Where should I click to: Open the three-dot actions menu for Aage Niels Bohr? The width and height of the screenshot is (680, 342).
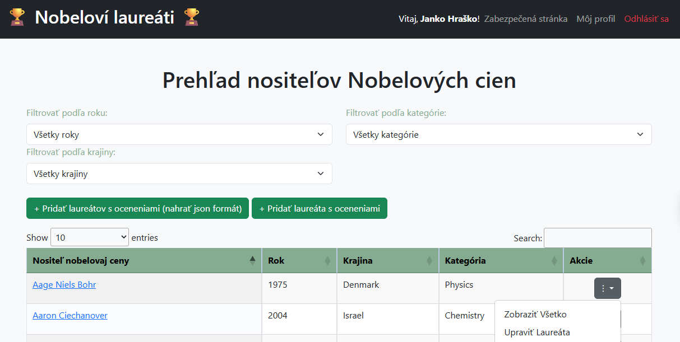(607, 288)
